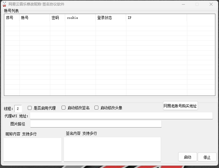Screen dimensions: 219x168
Task: Focus the 线程 thread count field
Action: coord(18,109)
